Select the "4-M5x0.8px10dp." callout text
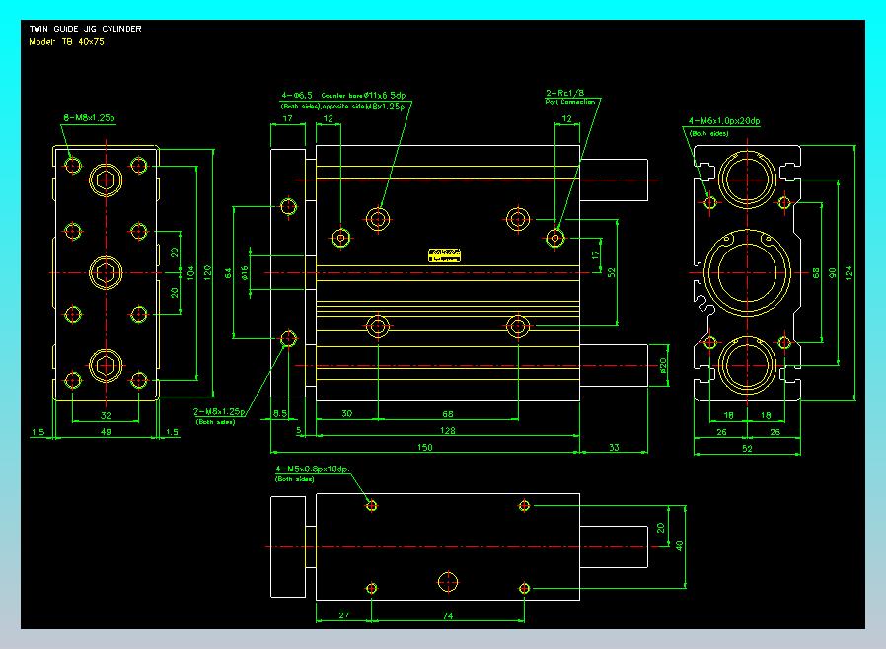The width and height of the screenshot is (886, 649). click(314, 469)
